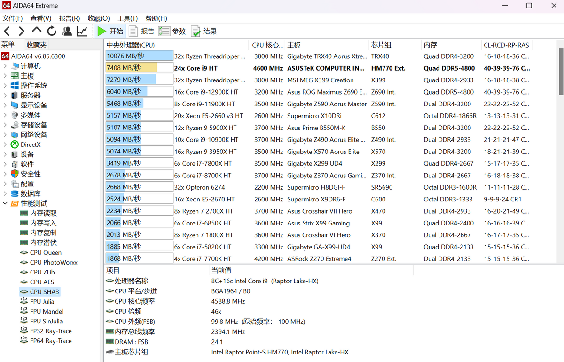Click the 6040 MB/秒 result bar
Screen dimensions: 564x362
tap(139, 92)
